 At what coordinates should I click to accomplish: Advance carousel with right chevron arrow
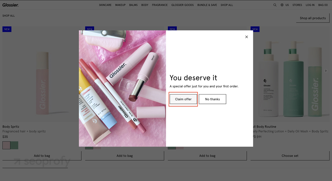click(326, 71)
